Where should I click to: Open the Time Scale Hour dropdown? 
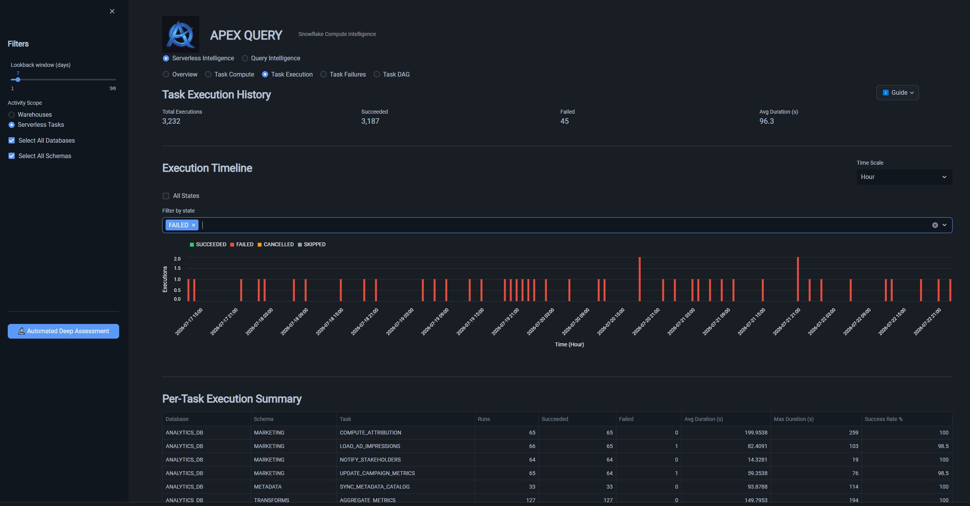[x=904, y=177]
